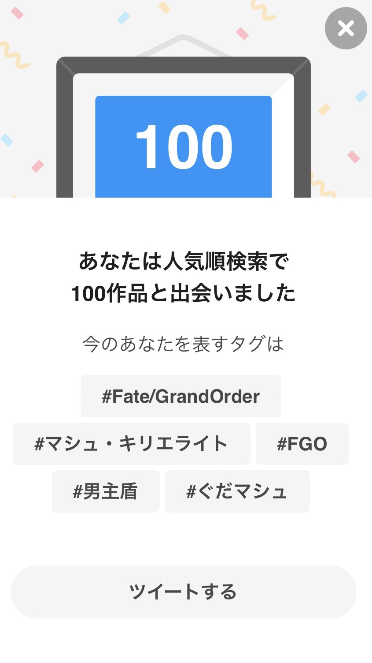Click the subtitle 今のあなたを表すタグは
372x663 pixels.
point(183,344)
